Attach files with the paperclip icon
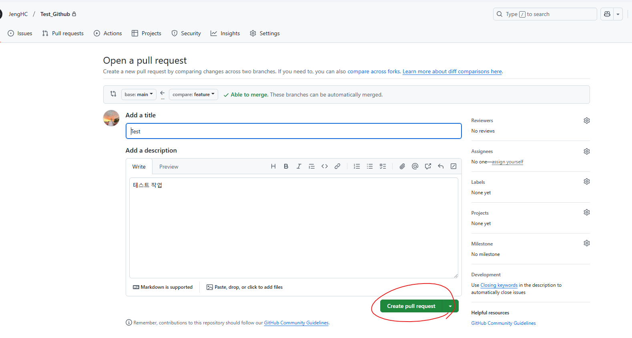Screen dimensions: 632x338 tap(402, 167)
